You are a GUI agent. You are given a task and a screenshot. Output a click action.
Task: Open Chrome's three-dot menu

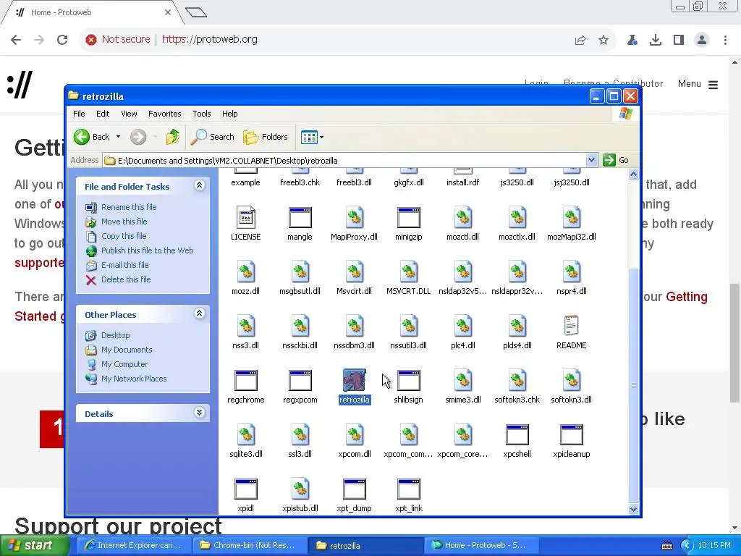[x=725, y=41]
